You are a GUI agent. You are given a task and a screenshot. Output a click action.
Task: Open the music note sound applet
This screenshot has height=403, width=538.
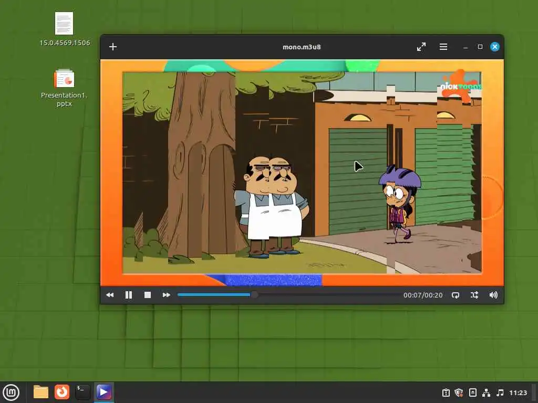click(500, 393)
